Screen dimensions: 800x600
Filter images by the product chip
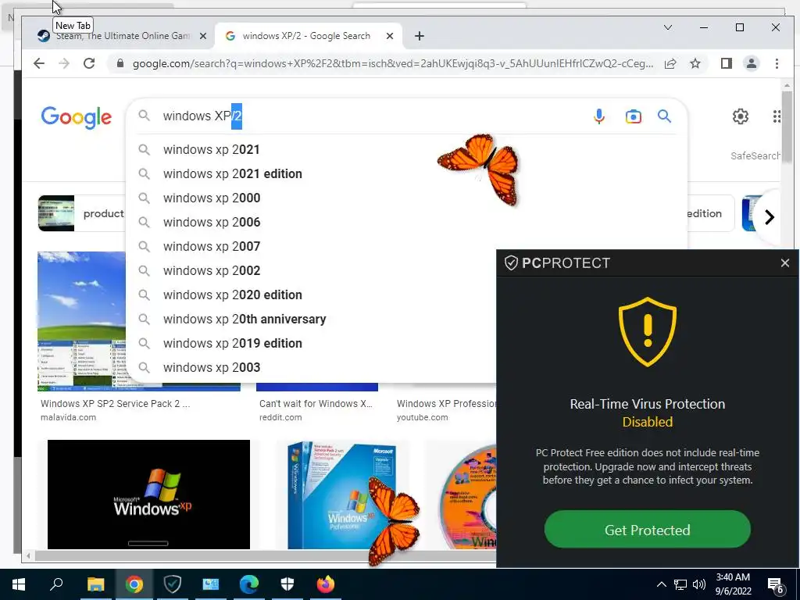click(x=81, y=213)
